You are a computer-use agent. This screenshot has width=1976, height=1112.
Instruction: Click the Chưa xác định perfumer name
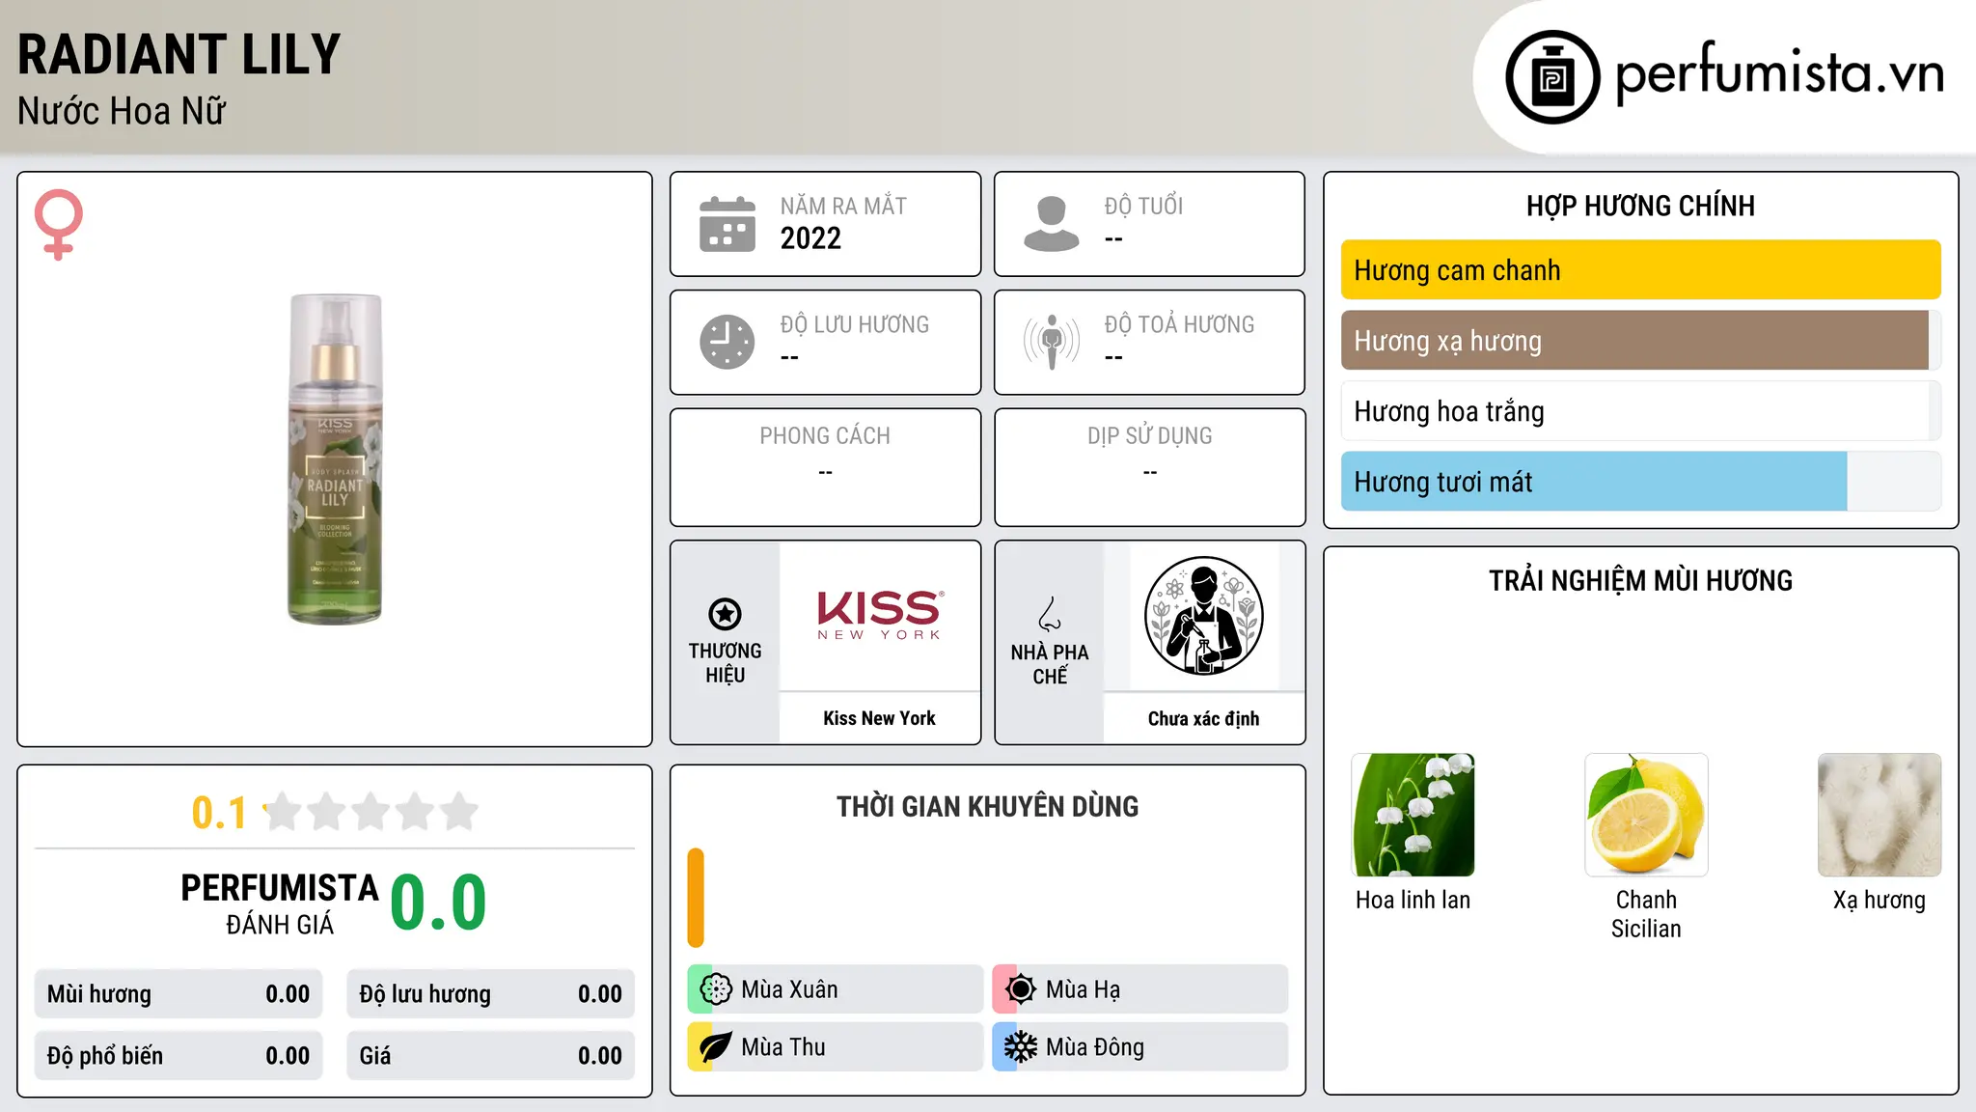(1203, 718)
